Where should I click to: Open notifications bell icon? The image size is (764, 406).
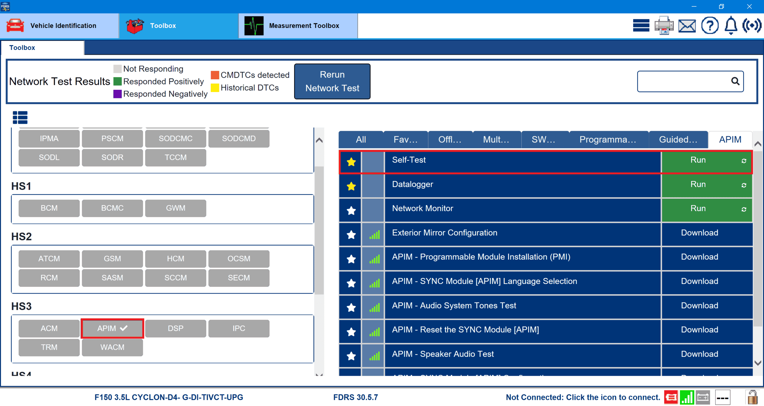click(731, 25)
